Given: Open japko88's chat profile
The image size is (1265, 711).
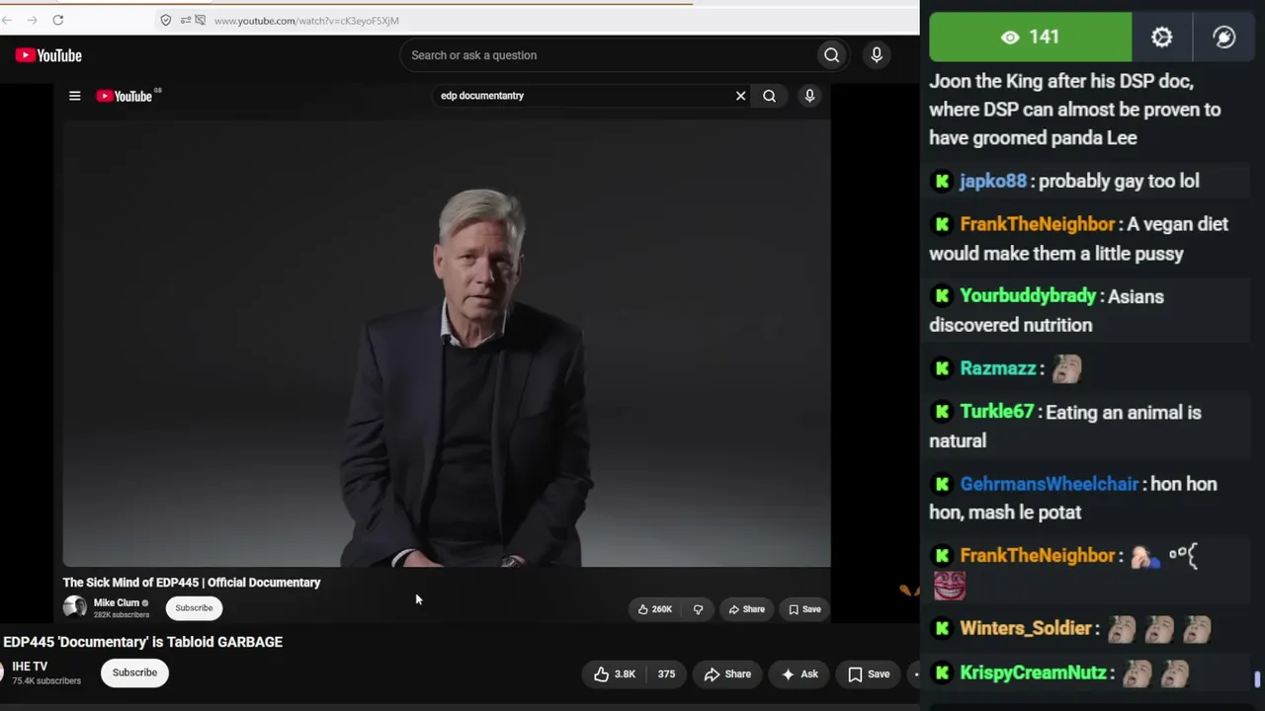Looking at the screenshot, I should click(992, 181).
